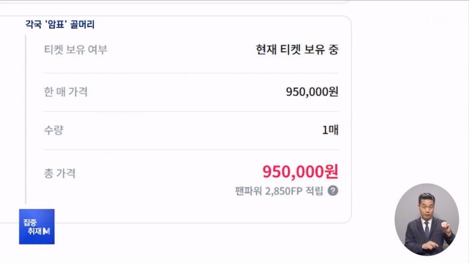Click the red 950,000원 total price

300,172
